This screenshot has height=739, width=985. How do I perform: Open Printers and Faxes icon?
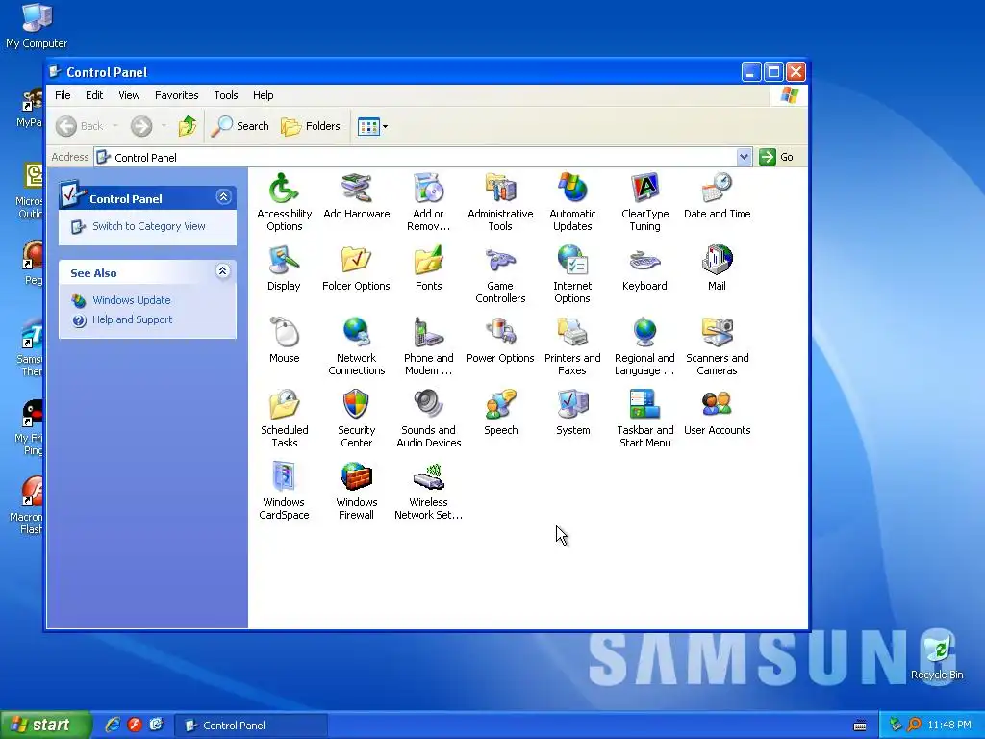pyautogui.click(x=572, y=332)
